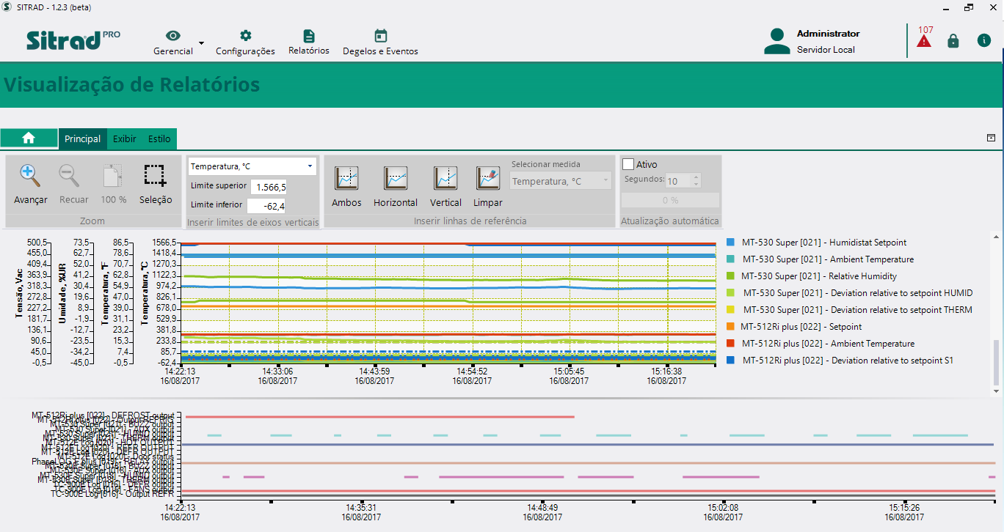Click the Vertical reference line icon
This screenshot has width=1004, height=532.
coord(445,178)
